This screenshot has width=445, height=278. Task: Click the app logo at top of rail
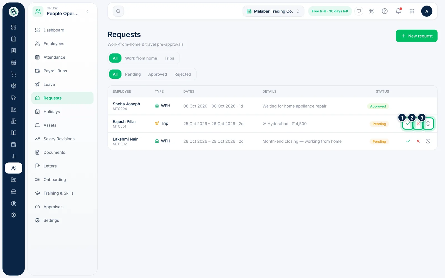point(13,12)
